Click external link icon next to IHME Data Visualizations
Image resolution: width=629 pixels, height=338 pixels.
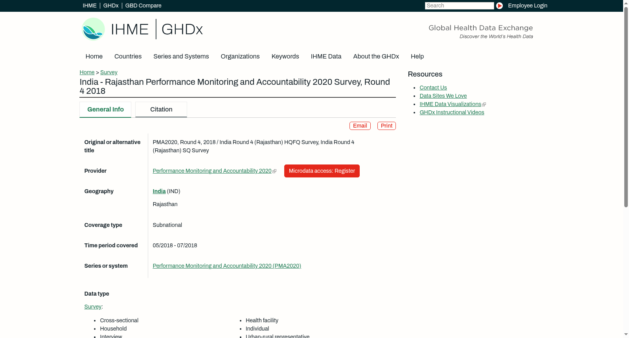(x=484, y=104)
